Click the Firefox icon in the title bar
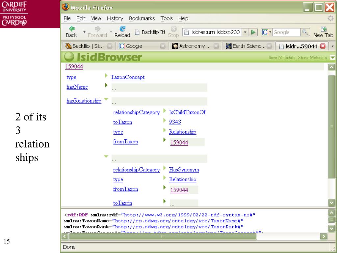 click(65, 7)
